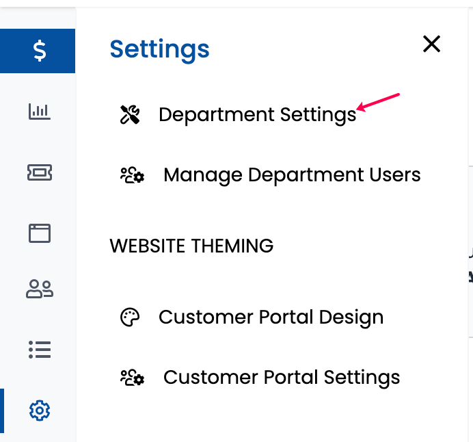Viewport: 473px width, 442px height.
Task: Select the ticket icon in sidebar
Action: point(40,172)
